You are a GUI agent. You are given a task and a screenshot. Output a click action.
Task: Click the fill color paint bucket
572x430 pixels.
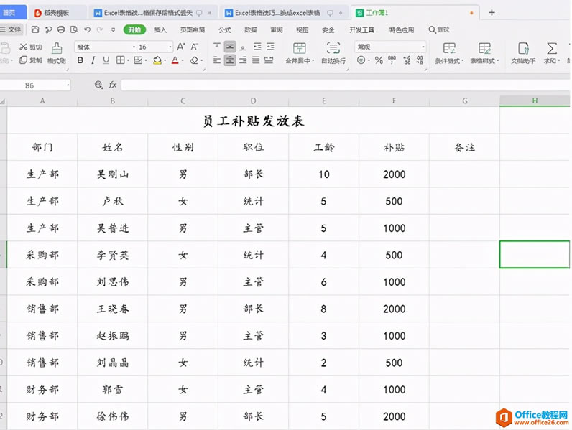pos(157,60)
